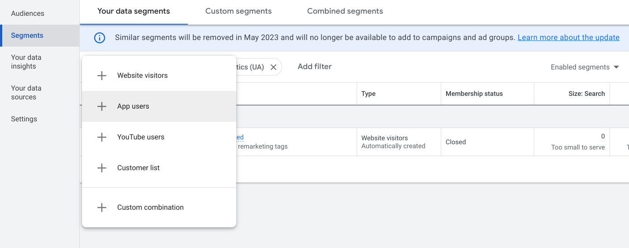Click the plus icon beside Website visitors
This screenshot has height=248, width=629.
[x=102, y=76]
